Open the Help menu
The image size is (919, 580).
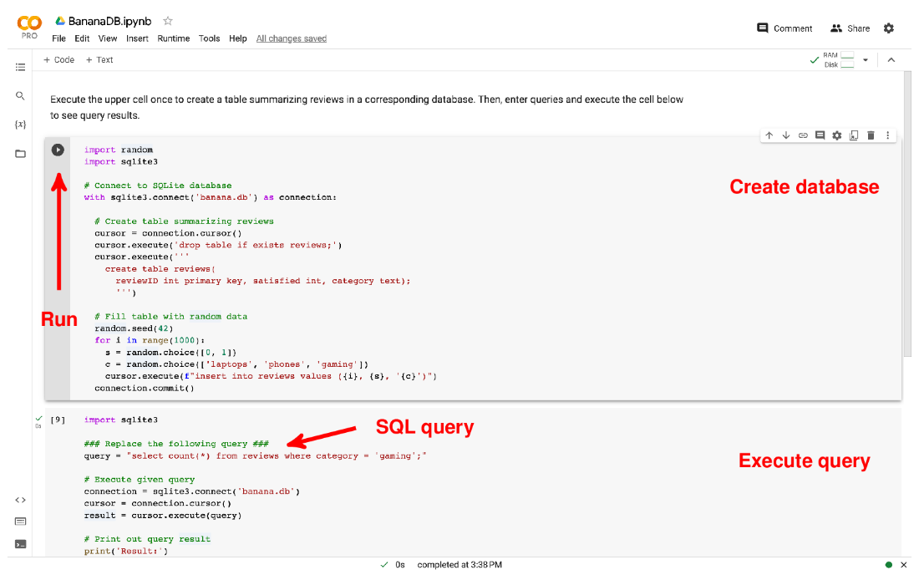point(238,38)
